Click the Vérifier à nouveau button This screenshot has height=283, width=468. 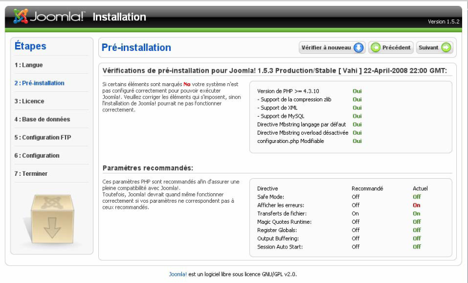click(332, 47)
